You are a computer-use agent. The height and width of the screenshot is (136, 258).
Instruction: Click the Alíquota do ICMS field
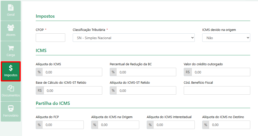tap(72, 72)
